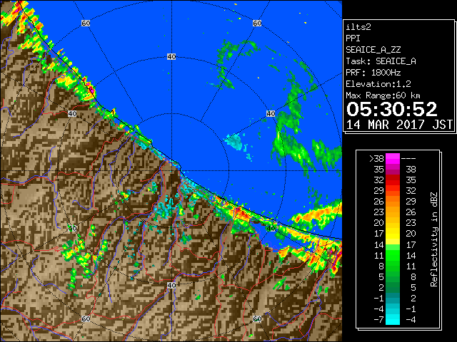Select the Elevation:1.2 readout
The height and width of the screenshot is (342, 457).
coord(378,84)
